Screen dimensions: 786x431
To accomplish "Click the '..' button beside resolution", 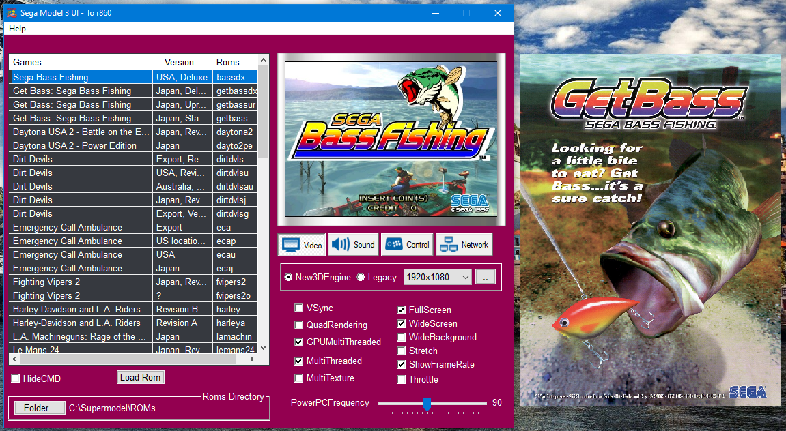I will pos(486,277).
